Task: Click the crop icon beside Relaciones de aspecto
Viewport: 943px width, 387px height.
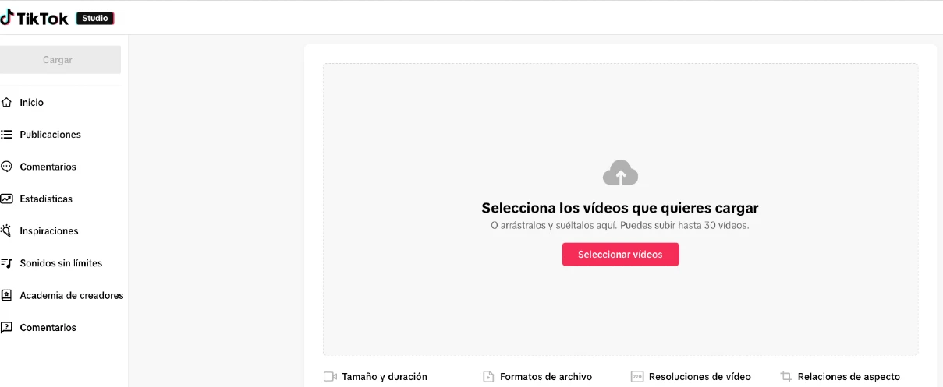Action: coord(786,377)
